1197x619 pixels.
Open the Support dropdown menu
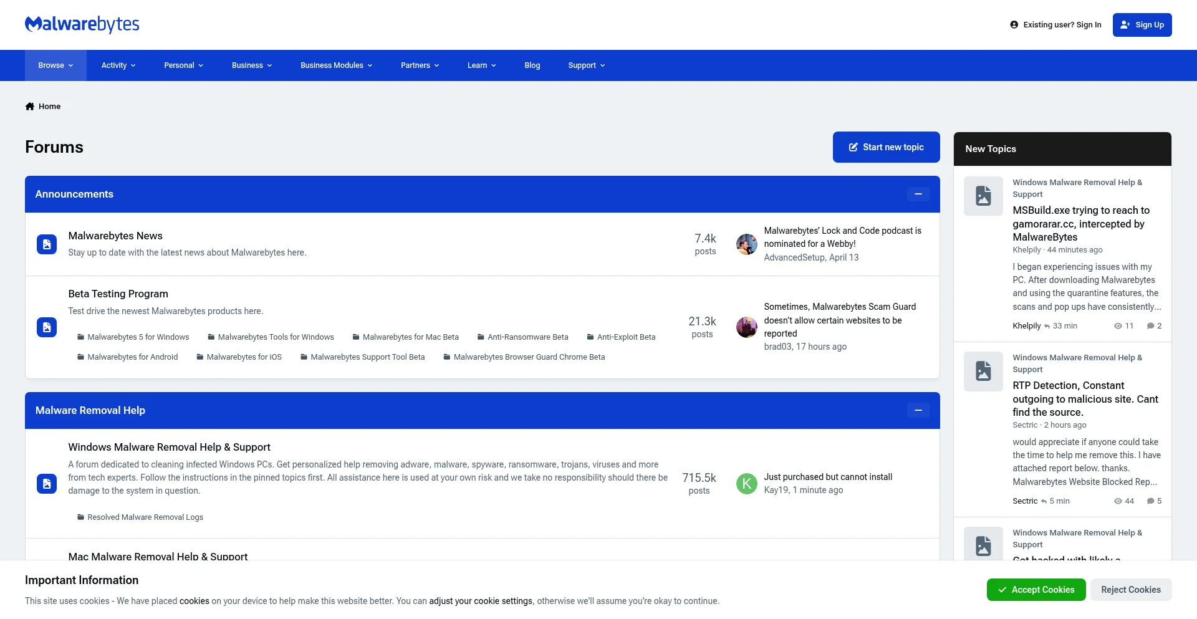[586, 65]
